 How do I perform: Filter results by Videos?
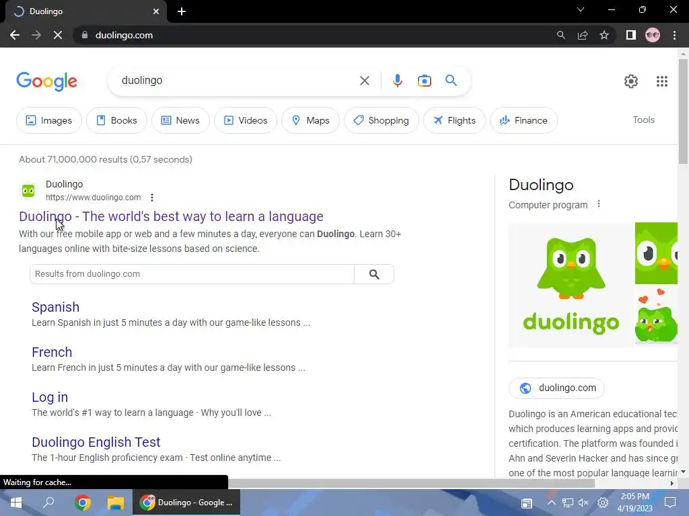click(x=246, y=120)
